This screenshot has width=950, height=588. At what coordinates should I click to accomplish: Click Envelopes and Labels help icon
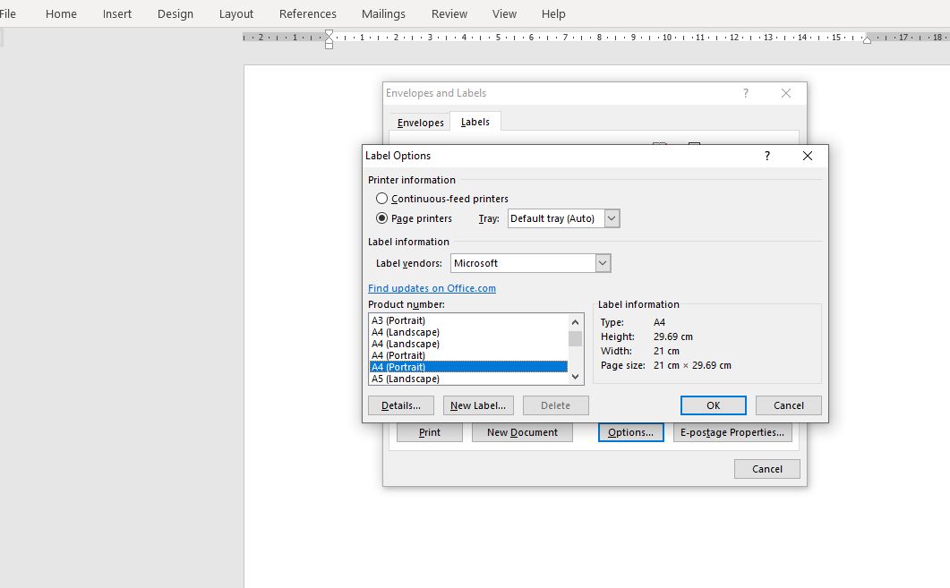pyautogui.click(x=746, y=93)
